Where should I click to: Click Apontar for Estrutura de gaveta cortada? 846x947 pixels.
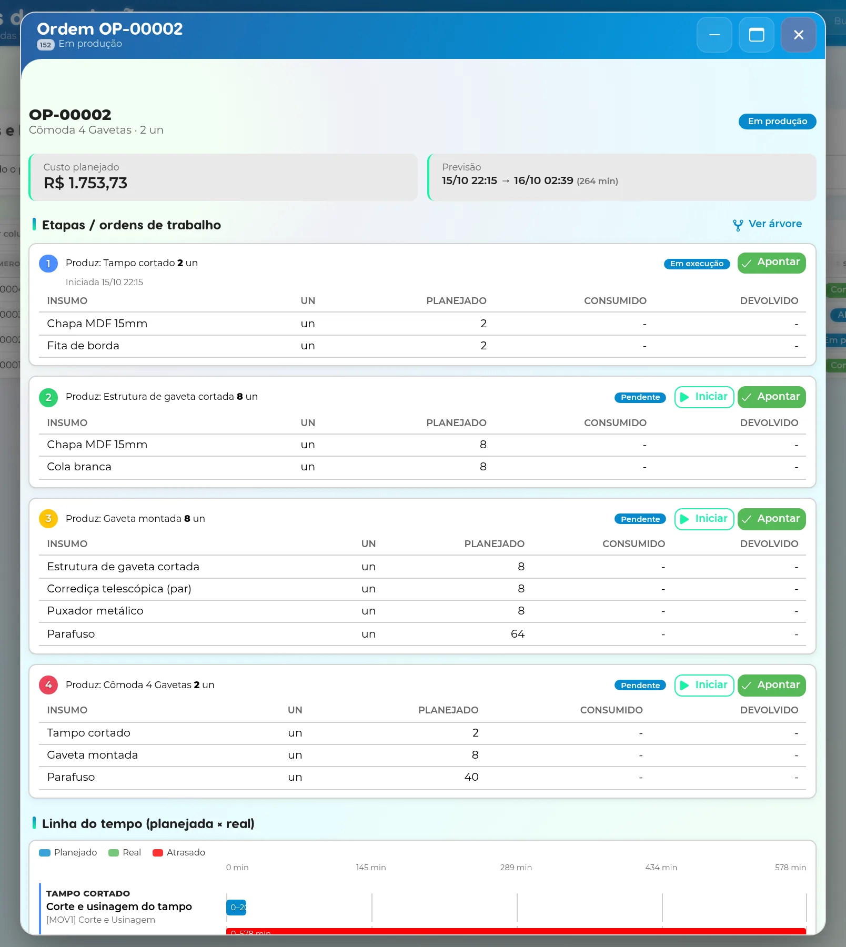click(x=771, y=397)
